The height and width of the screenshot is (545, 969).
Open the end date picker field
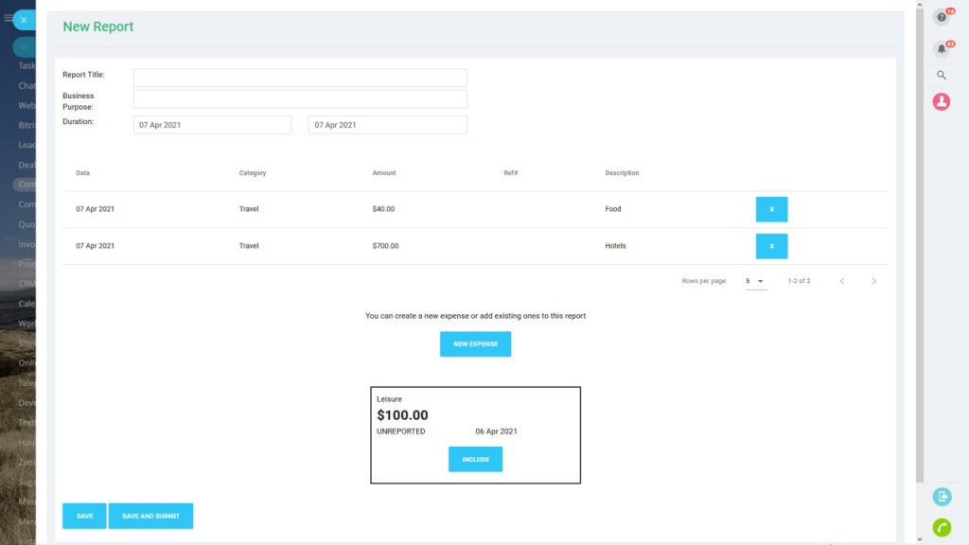point(387,125)
